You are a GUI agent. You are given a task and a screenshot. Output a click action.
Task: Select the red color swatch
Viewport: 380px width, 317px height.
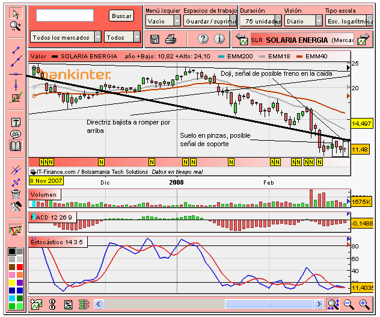pos(20,267)
